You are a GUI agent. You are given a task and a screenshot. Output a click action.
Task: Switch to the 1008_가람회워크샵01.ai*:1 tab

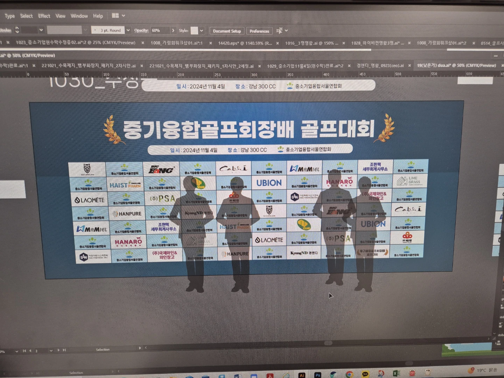click(176, 43)
